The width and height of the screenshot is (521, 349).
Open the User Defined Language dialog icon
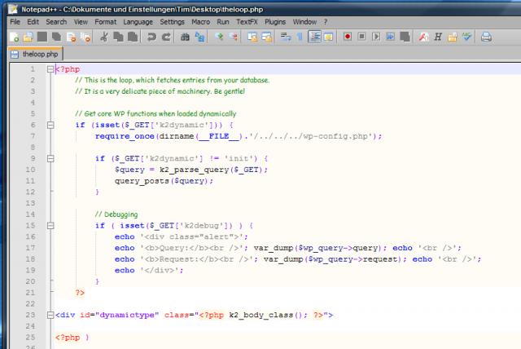328,37
